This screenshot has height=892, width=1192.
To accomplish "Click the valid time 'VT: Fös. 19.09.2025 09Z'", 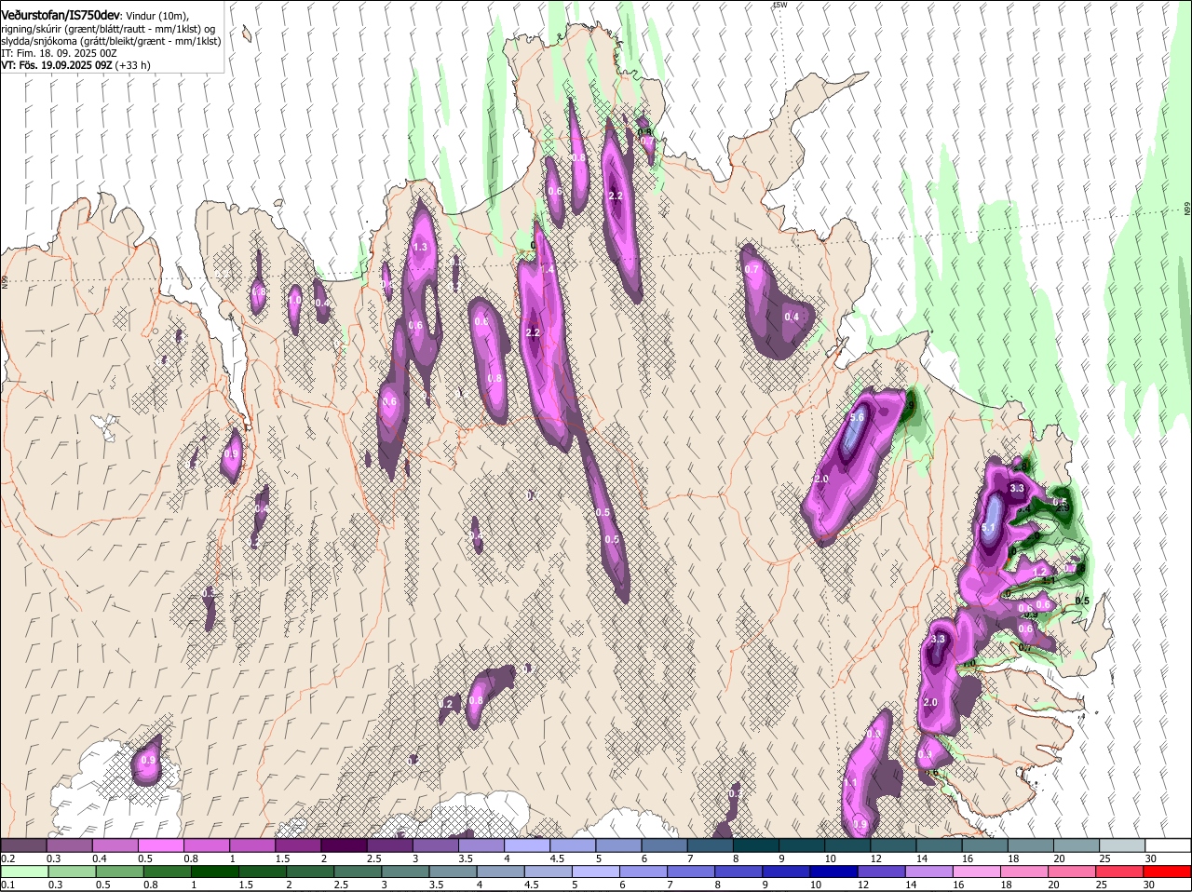I will (57, 65).
